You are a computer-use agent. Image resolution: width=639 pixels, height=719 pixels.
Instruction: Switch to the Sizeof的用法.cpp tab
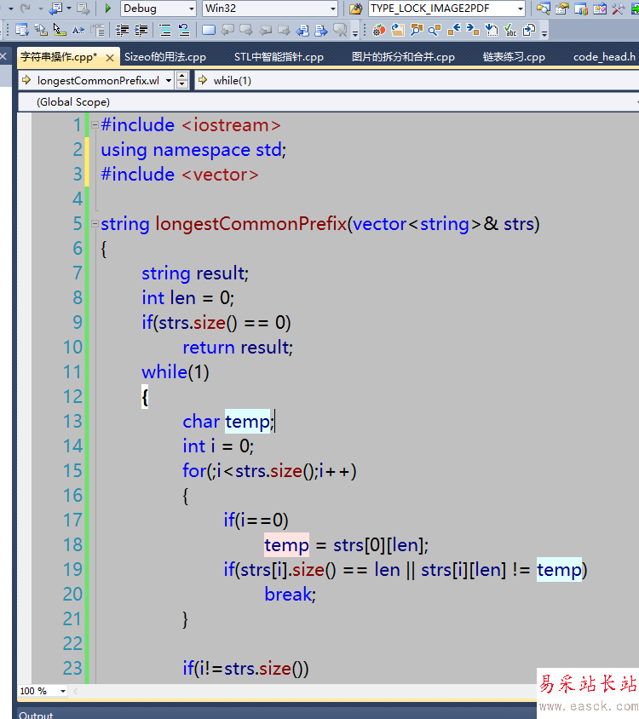click(x=165, y=57)
